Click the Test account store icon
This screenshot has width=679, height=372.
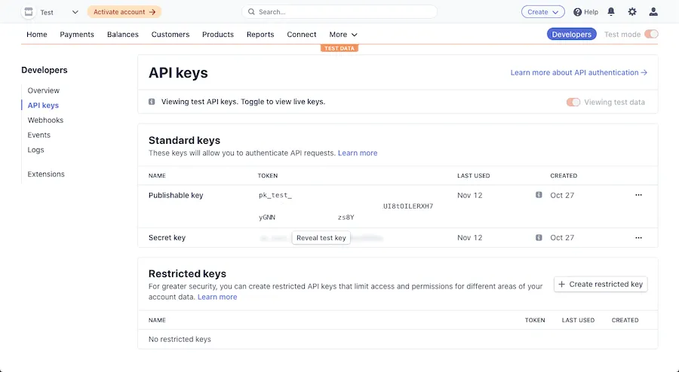[29, 11]
